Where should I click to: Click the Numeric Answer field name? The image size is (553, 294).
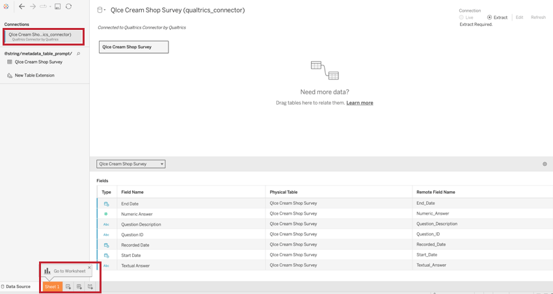(x=137, y=214)
